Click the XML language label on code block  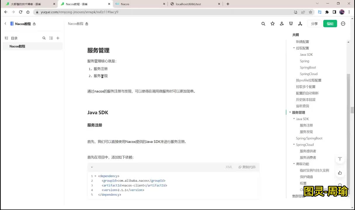click(229, 167)
